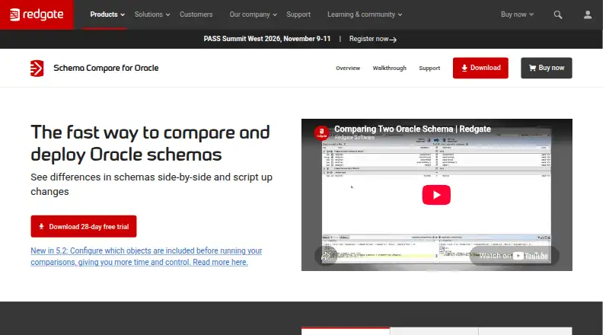
Task: Open product Support sub-navigation link
Action: 429,68
